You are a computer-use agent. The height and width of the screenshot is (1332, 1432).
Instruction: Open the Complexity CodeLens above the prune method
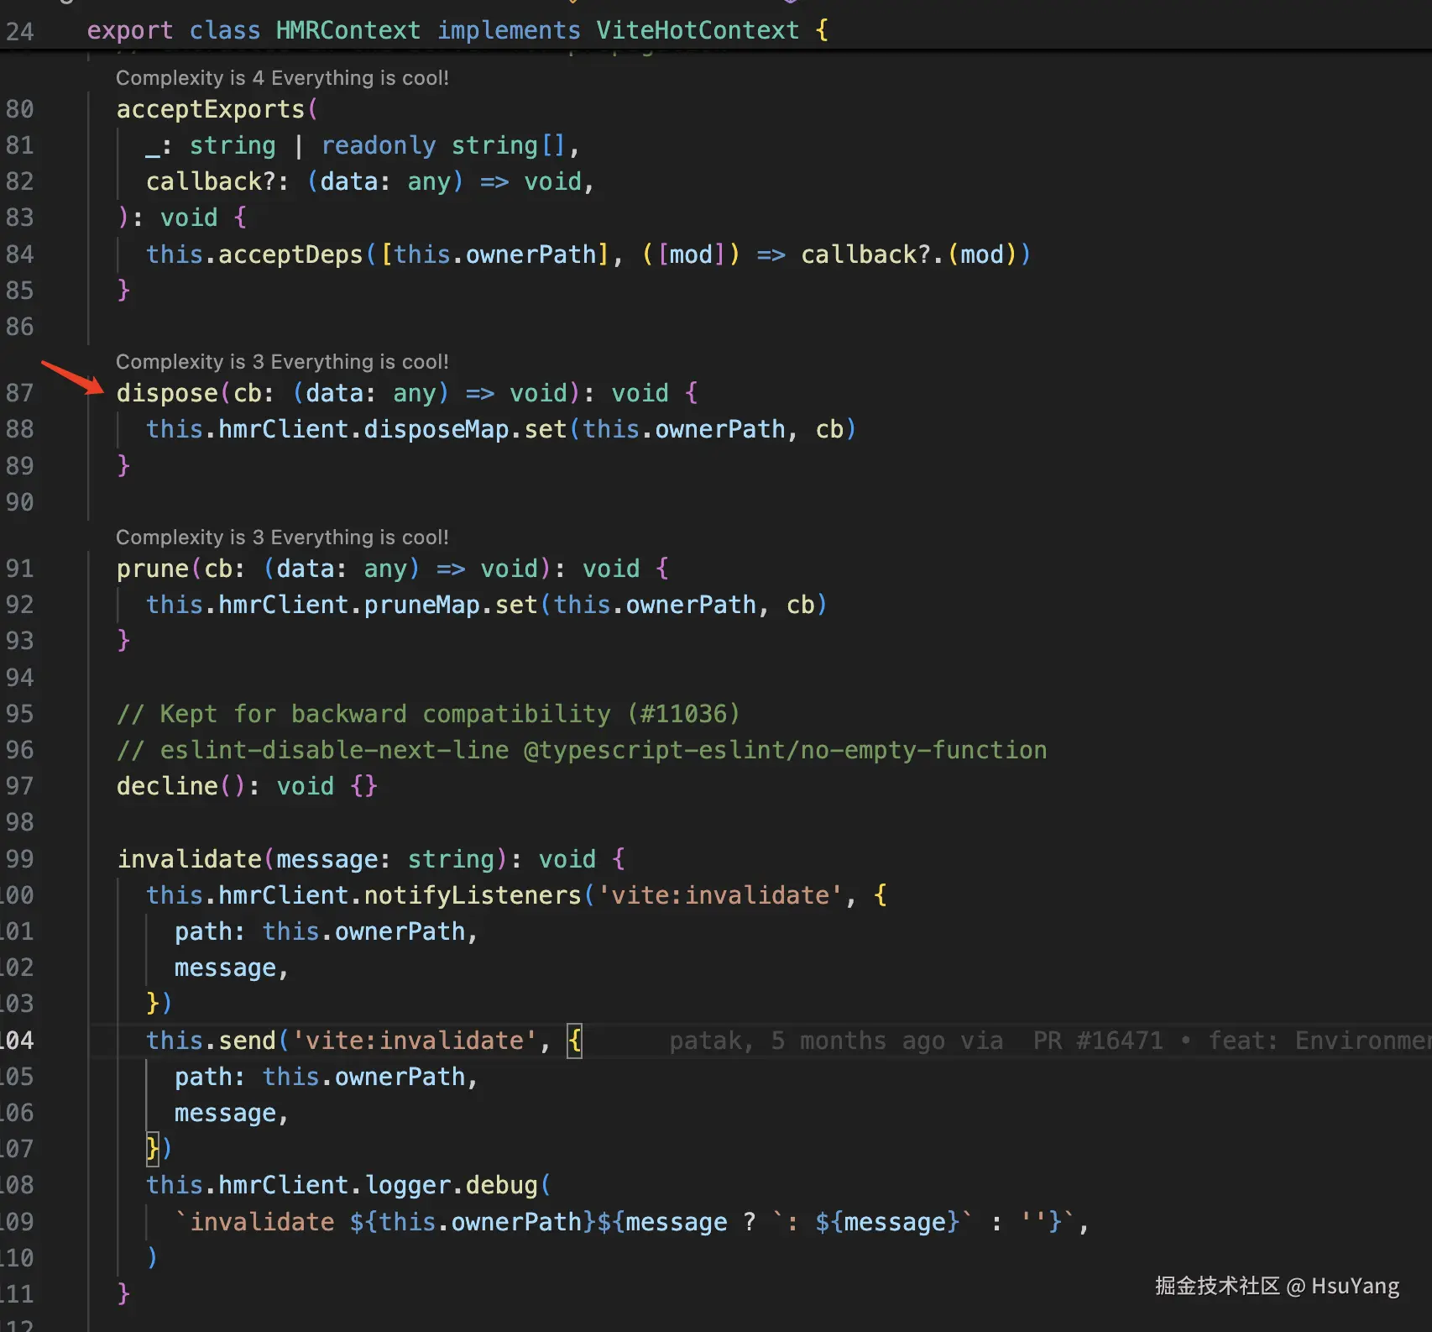pos(282,538)
